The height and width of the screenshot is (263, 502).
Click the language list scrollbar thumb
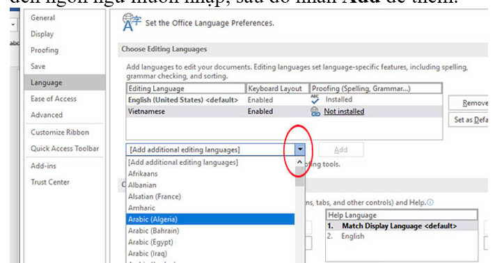[x=299, y=177]
